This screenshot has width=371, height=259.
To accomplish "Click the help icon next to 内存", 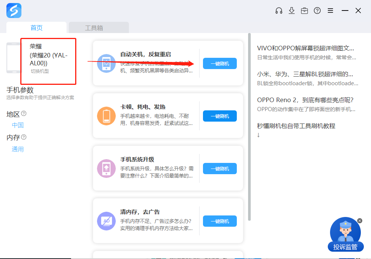I will [x=24, y=137].
